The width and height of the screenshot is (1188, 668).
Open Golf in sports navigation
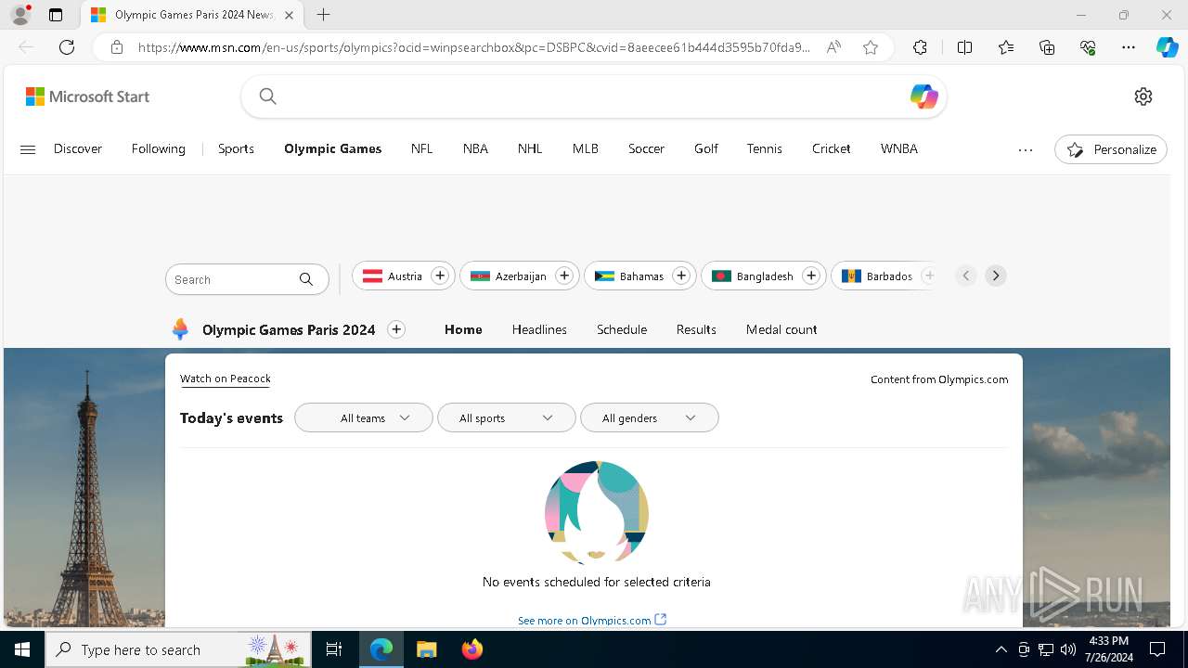tap(706, 148)
